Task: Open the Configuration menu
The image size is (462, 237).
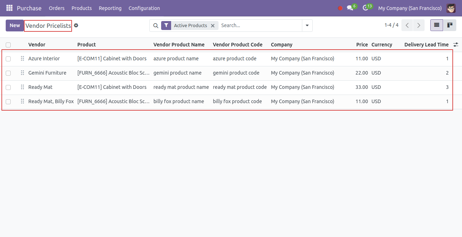Action: click(144, 8)
